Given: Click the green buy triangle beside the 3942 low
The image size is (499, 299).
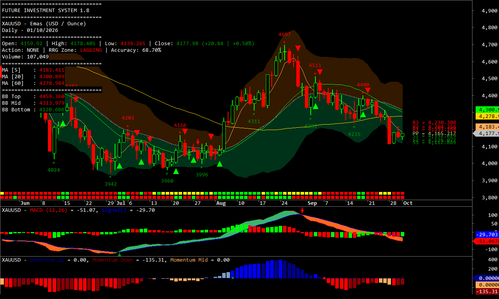Looking at the screenshot, I should 119,166.
